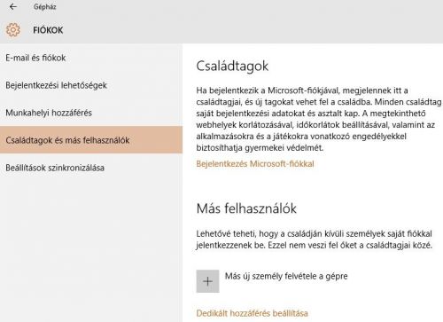Click the FIÓKOK header text

coord(48,30)
